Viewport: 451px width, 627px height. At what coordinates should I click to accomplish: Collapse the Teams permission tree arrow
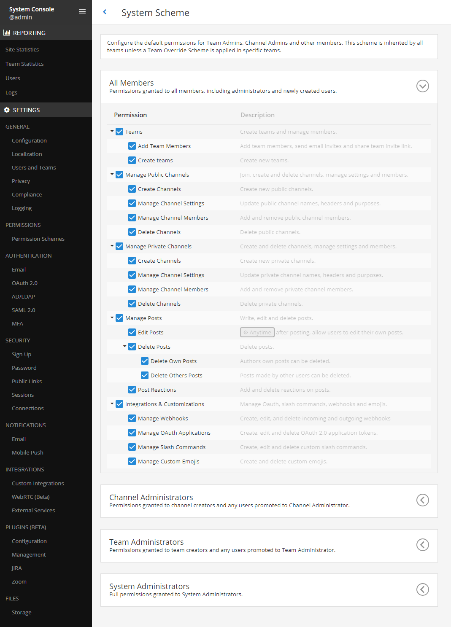(112, 131)
